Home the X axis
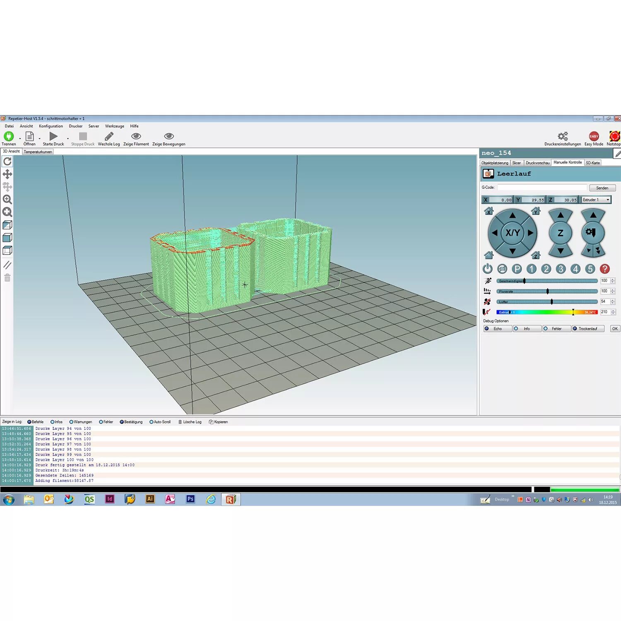 click(489, 211)
